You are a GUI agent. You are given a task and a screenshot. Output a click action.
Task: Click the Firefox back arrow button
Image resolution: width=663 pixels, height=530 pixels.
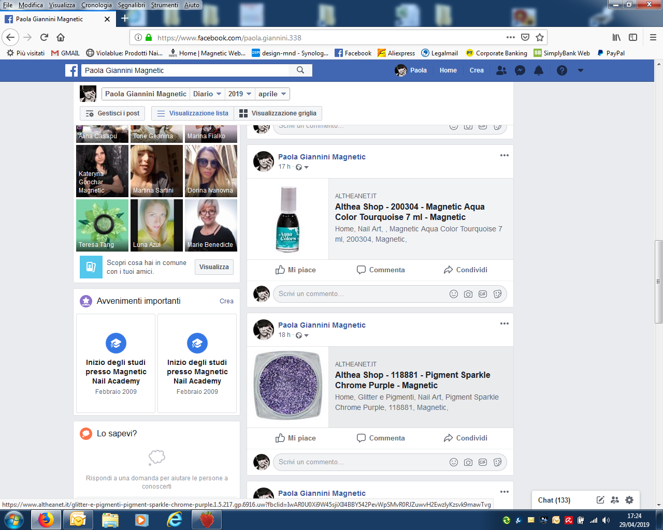coord(10,37)
